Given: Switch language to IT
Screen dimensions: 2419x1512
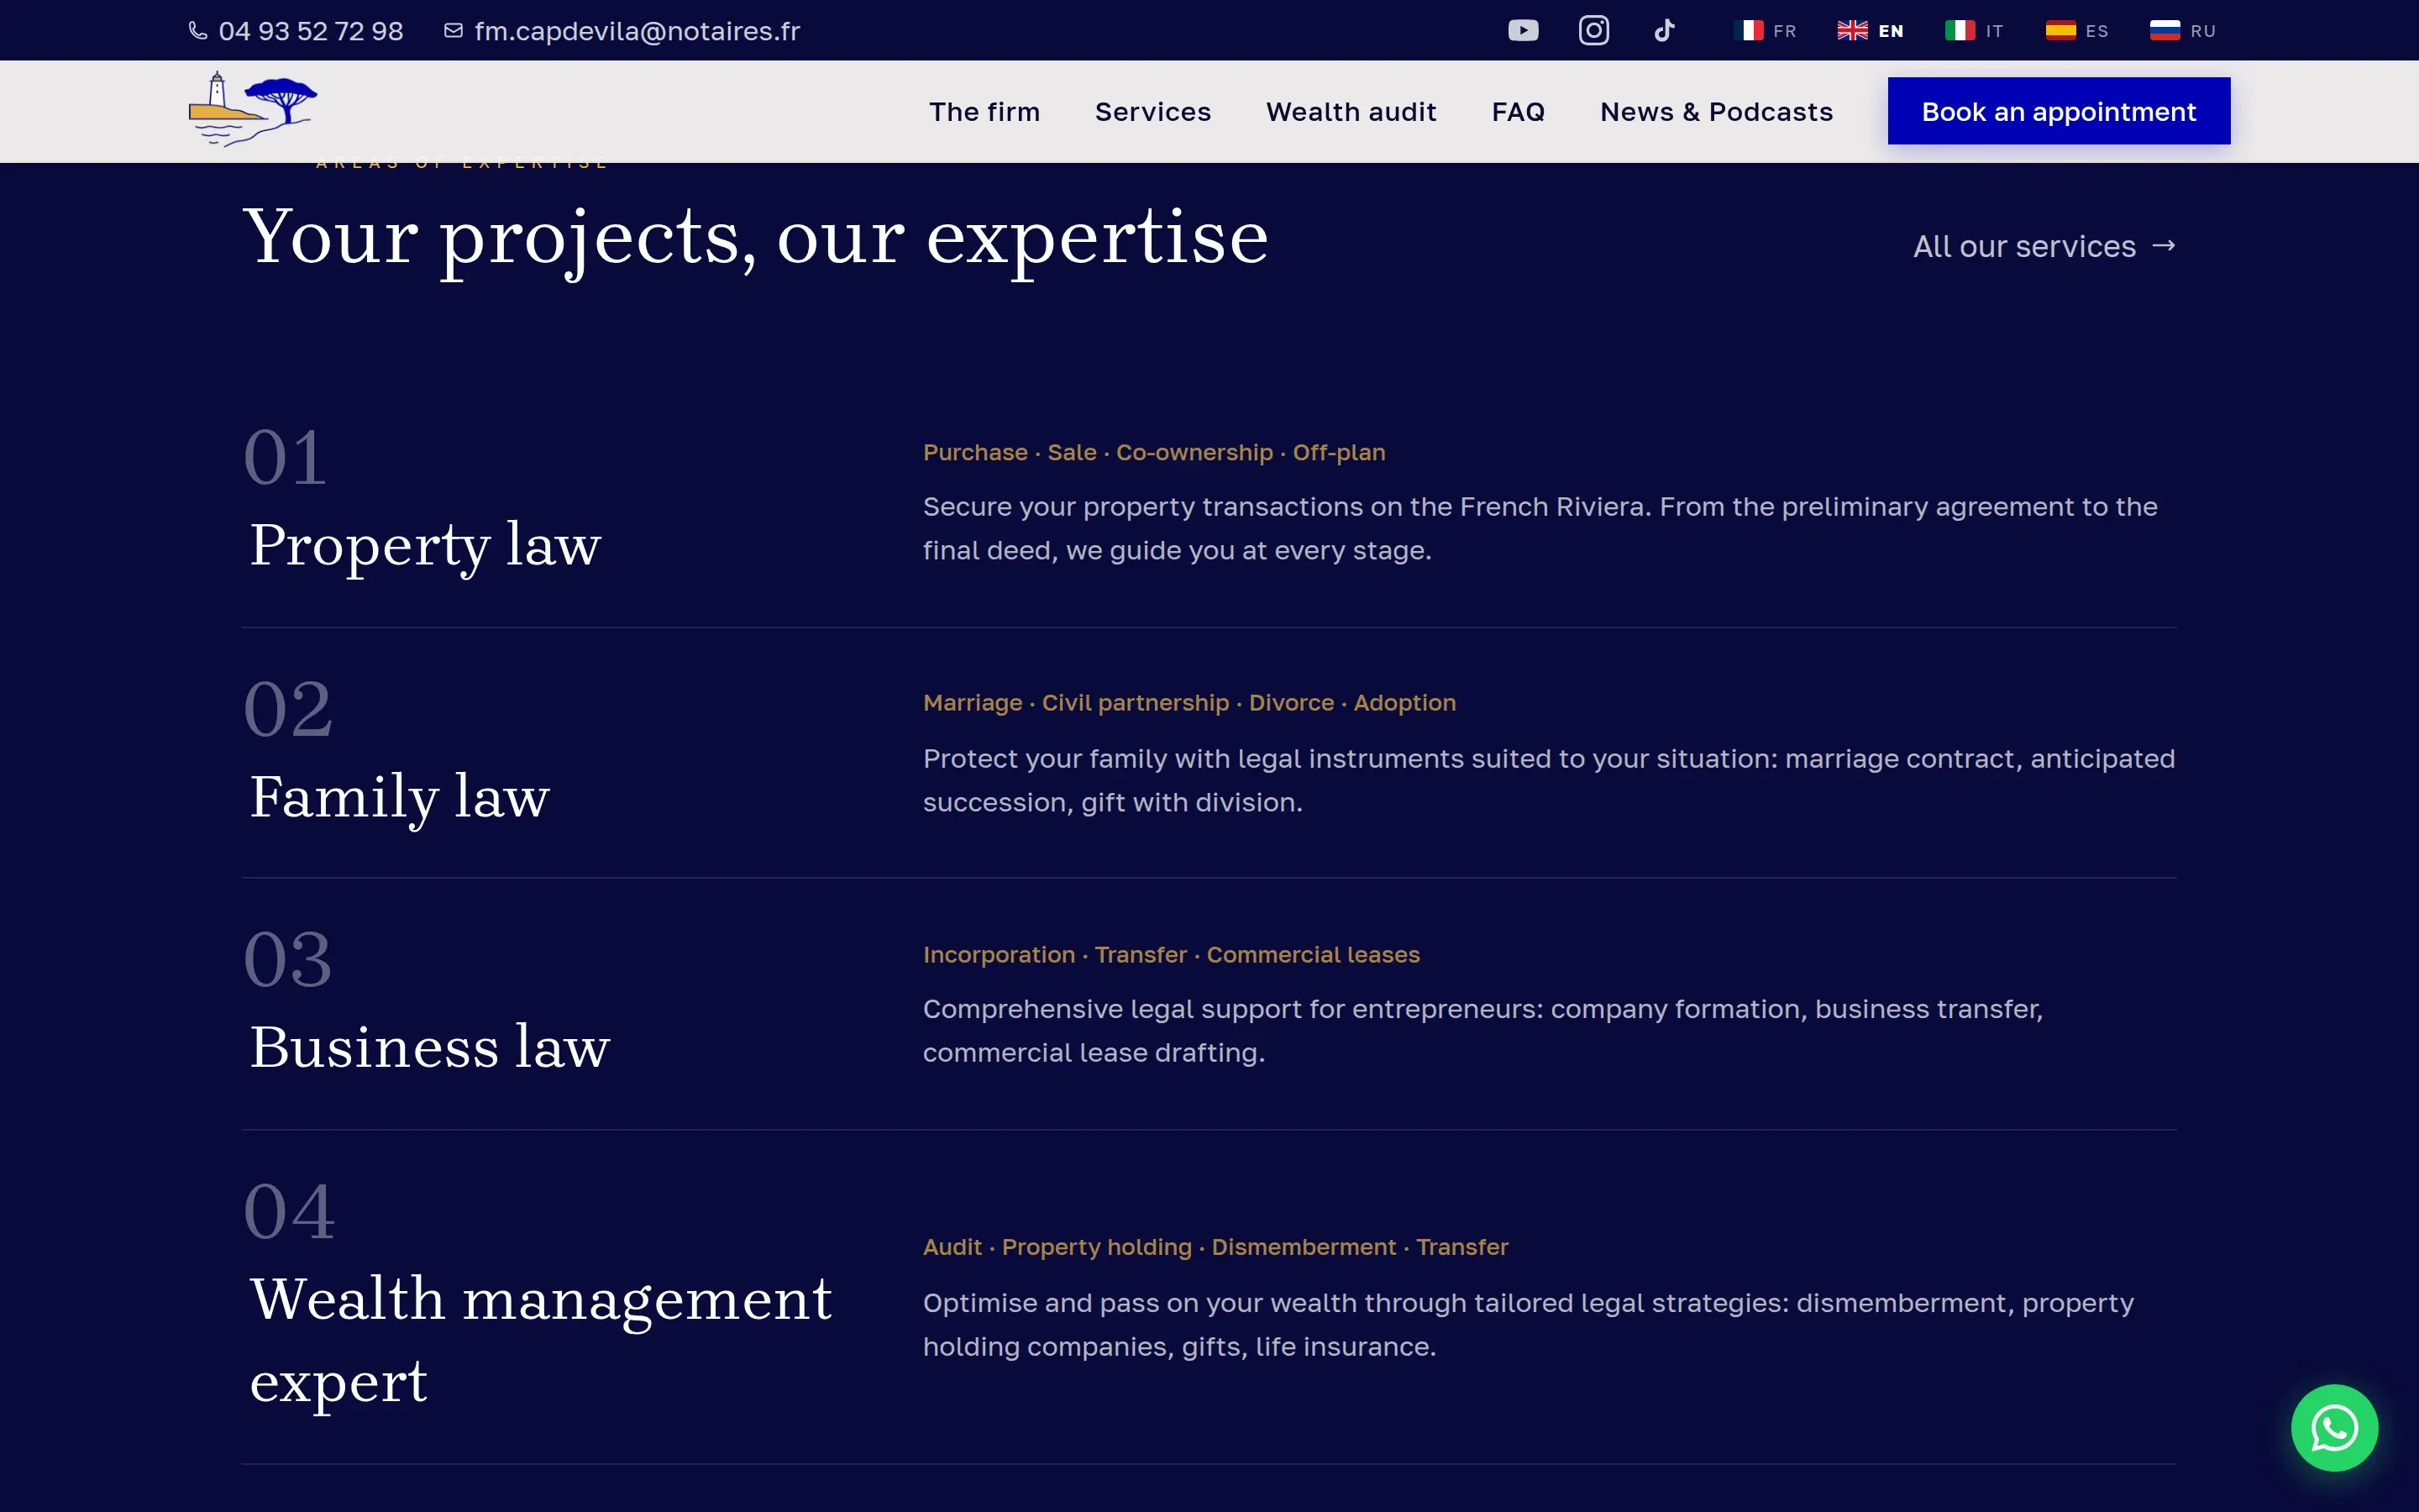Looking at the screenshot, I should pos(1994,31).
